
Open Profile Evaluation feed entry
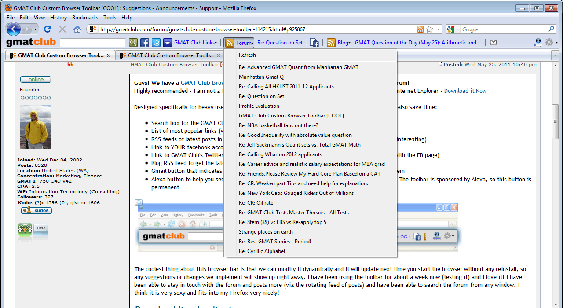(x=310, y=106)
